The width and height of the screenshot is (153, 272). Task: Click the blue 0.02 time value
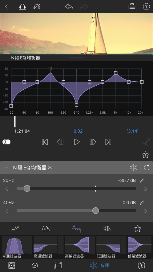[78, 131]
